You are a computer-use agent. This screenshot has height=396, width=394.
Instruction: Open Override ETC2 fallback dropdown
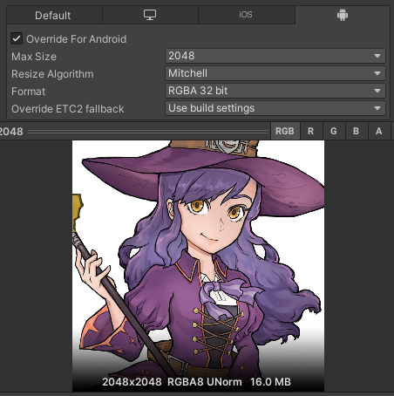click(x=275, y=108)
